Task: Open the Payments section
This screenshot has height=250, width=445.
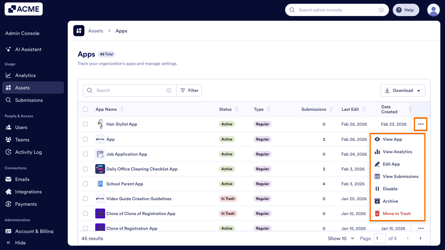Action: [26, 204]
